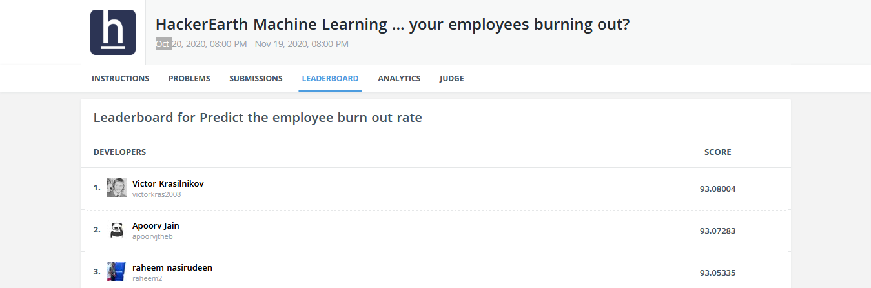
Task: Open Apoorv Jain's profile name link
Action: coord(156,225)
